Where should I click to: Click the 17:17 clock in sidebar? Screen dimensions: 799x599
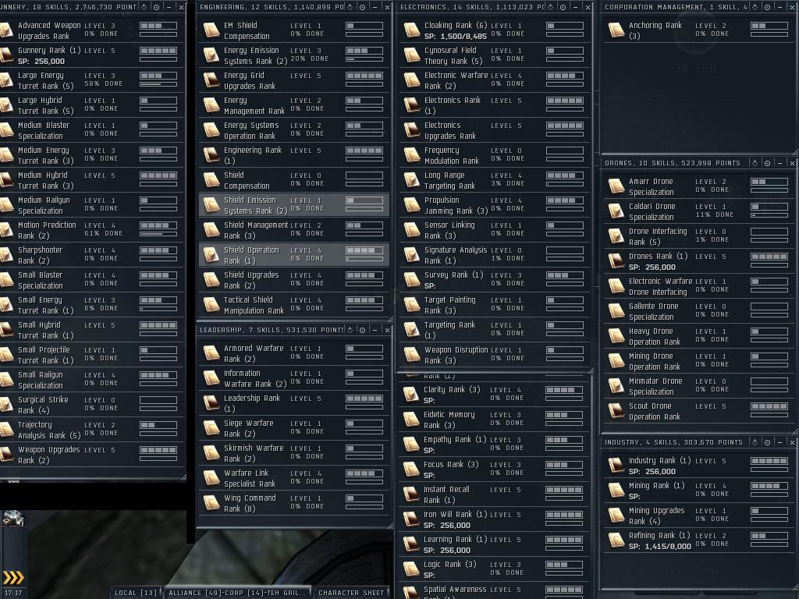point(13,593)
